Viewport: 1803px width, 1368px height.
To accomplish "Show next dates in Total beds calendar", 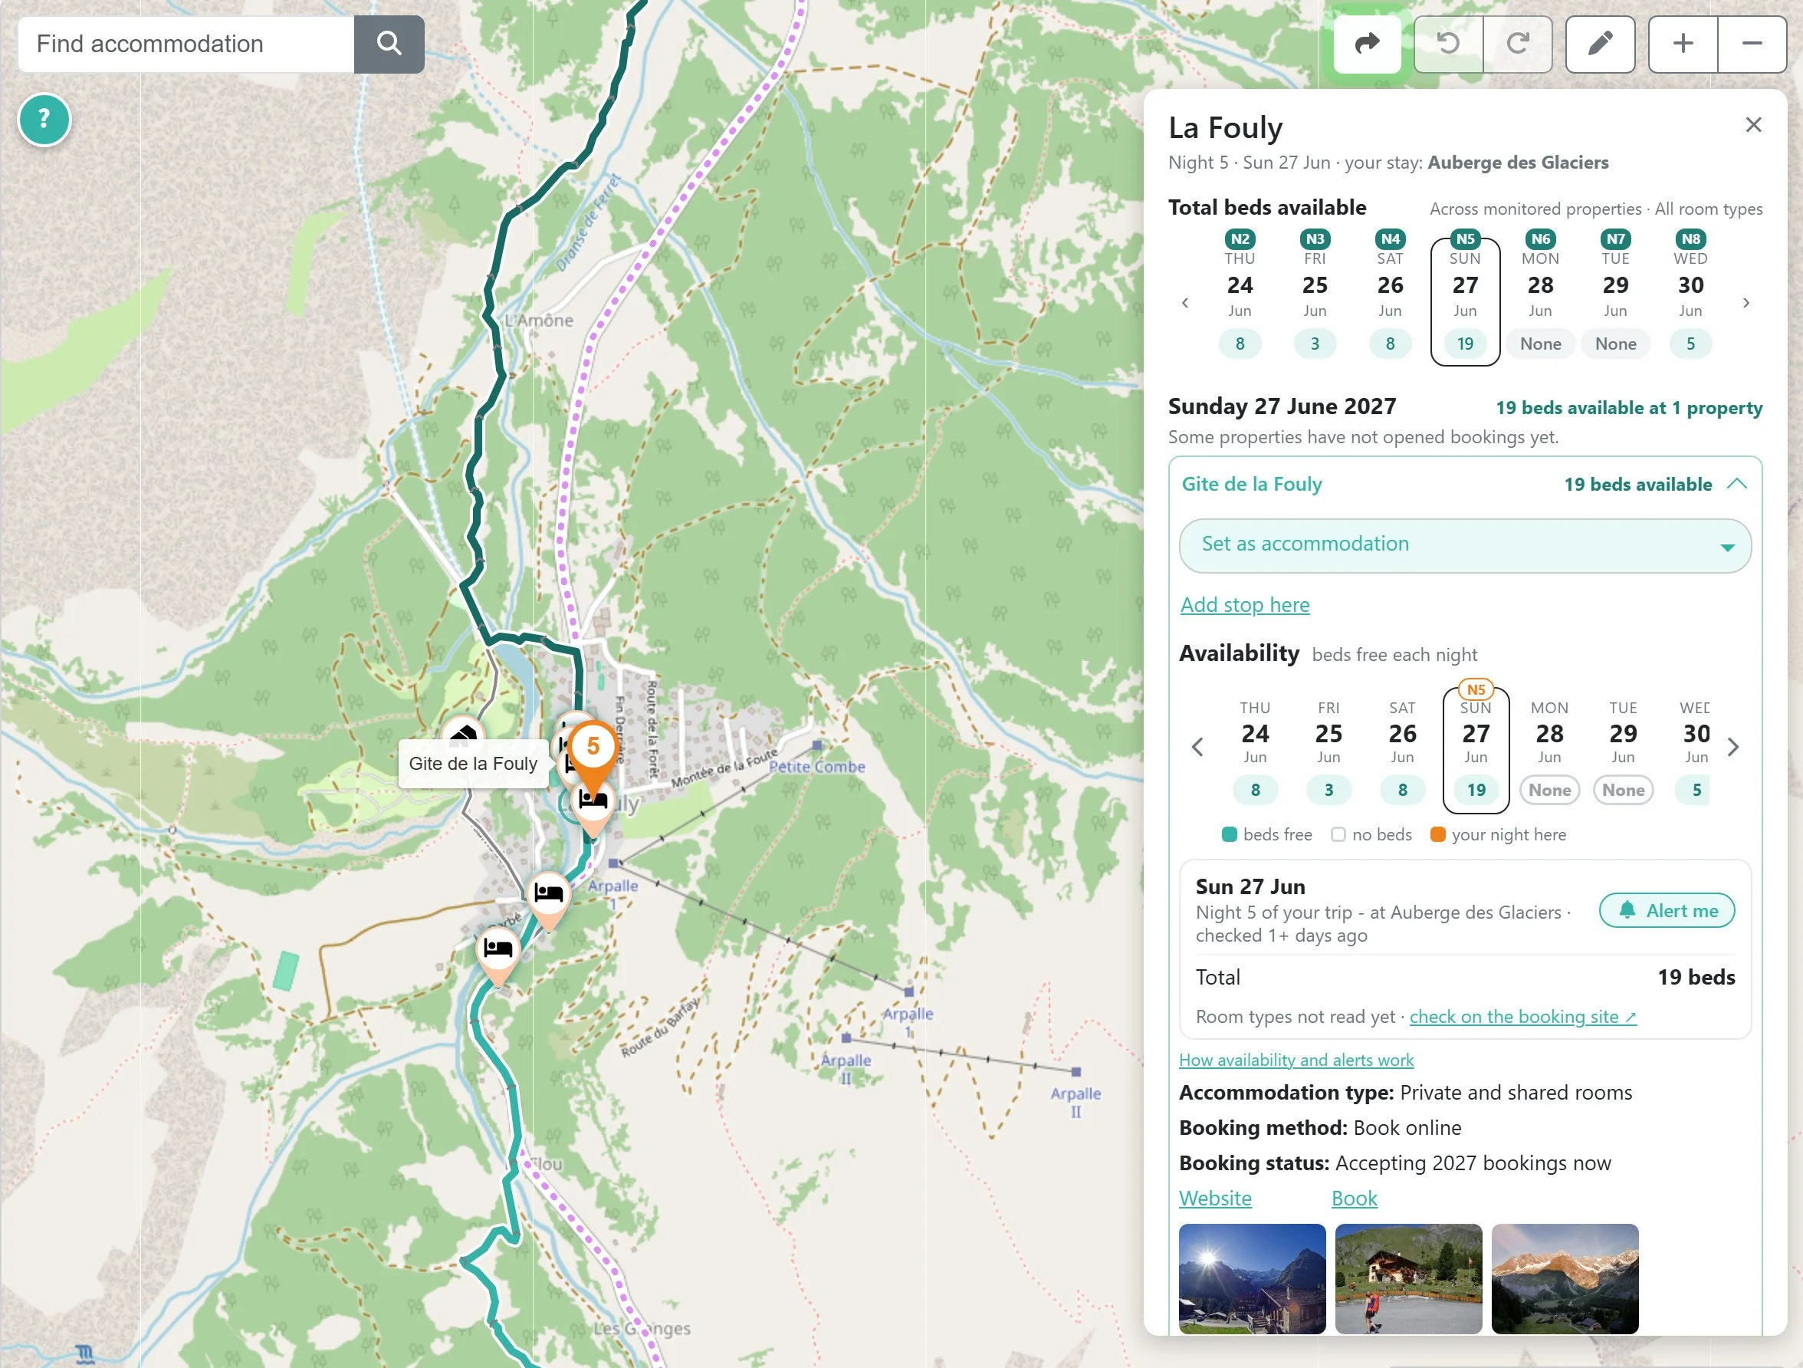I will click(1746, 302).
